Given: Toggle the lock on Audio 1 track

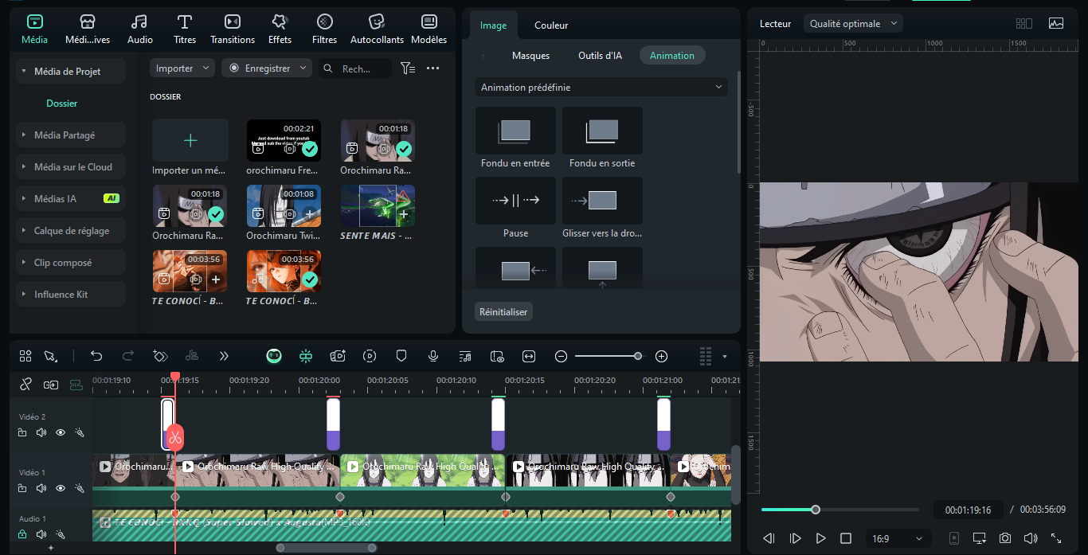Looking at the screenshot, I should pyautogui.click(x=22, y=534).
